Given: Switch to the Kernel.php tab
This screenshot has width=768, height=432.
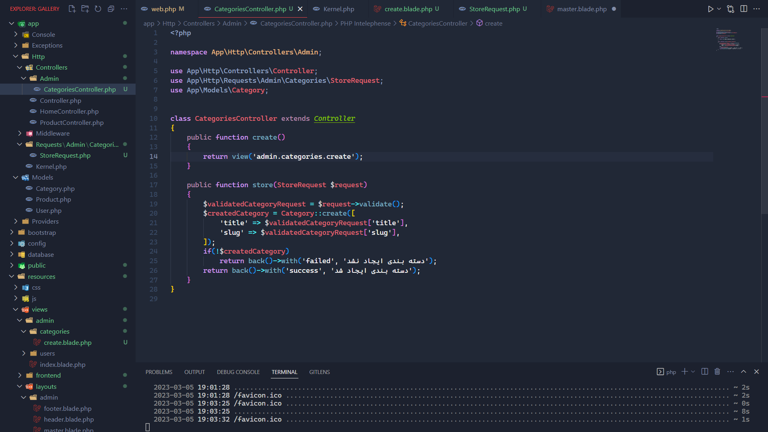Looking at the screenshot, I should pos(338,9).
